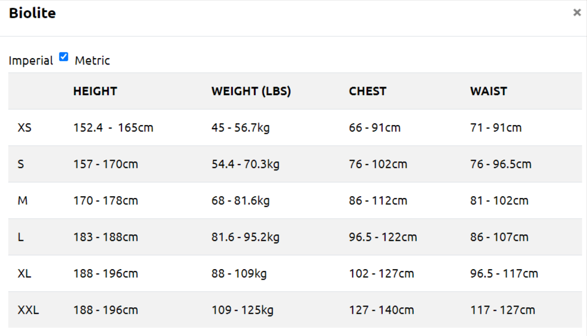Image resolution: width=587 pixels, height=336 pixels.
Task: Click the HEIGHT column header
Action: click(95, 91)
